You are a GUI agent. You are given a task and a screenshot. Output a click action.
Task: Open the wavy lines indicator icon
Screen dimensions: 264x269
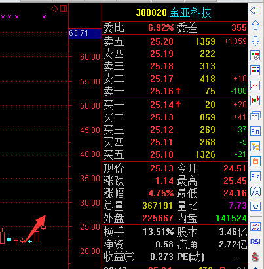pos(255,226)
